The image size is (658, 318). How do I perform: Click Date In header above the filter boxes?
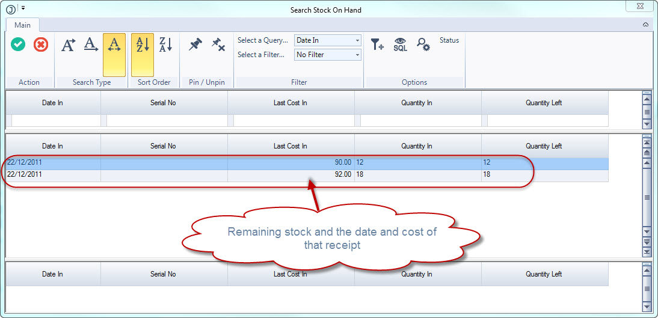(x=53, y=102)
